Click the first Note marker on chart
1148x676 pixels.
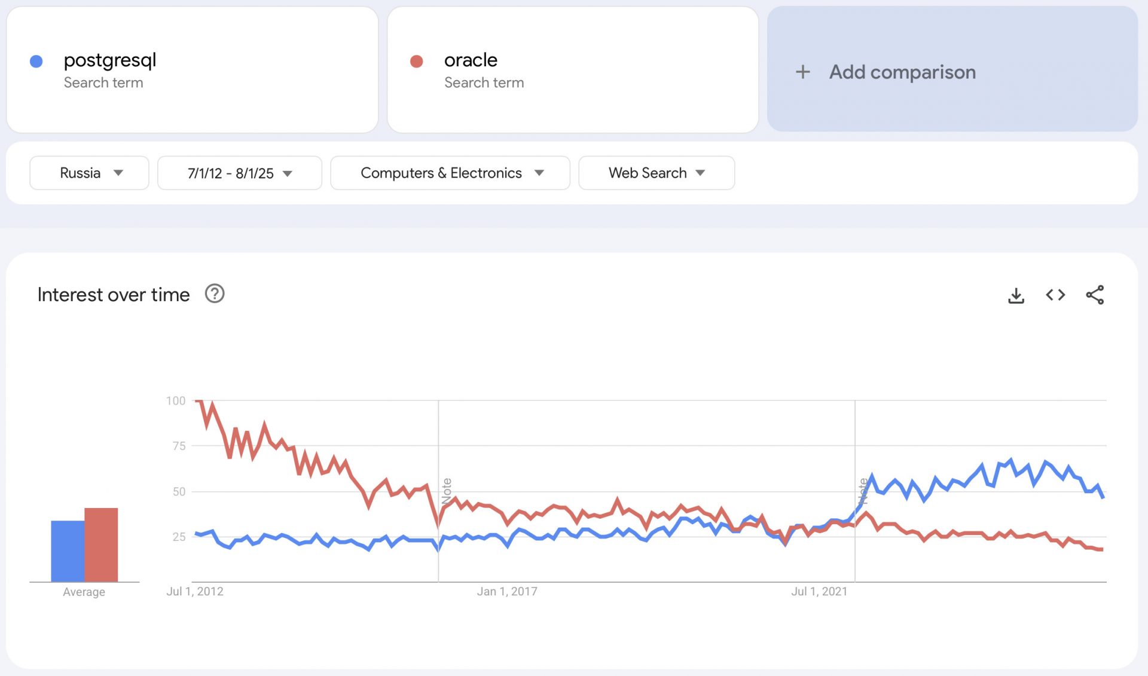click(x=447, y=491)
